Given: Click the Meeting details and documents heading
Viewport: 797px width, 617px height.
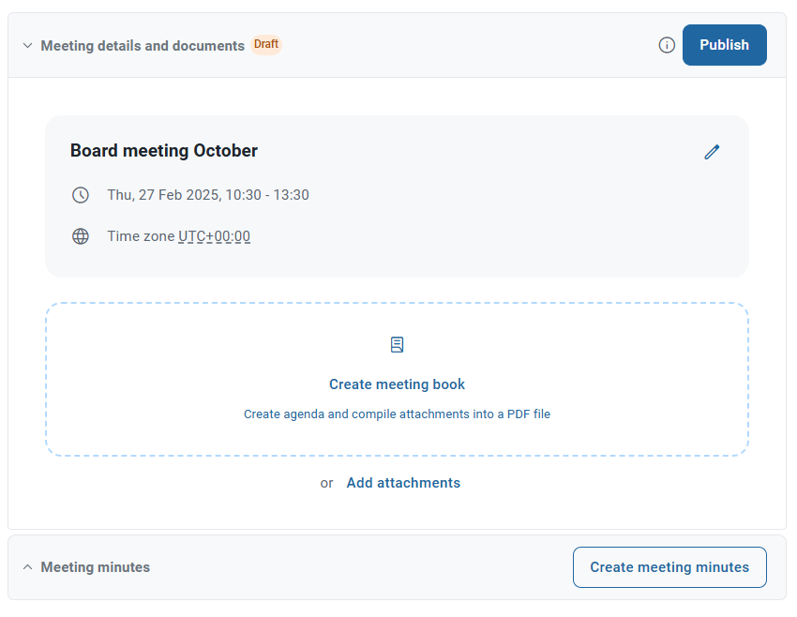Looking at the screenshot, I should tap(143, 45).
